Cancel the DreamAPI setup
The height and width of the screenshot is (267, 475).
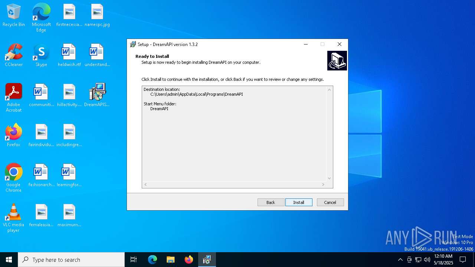330,202
